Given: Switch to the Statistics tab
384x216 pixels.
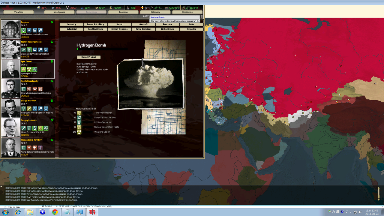Looking at the screenshot, I should click(187, 12).
